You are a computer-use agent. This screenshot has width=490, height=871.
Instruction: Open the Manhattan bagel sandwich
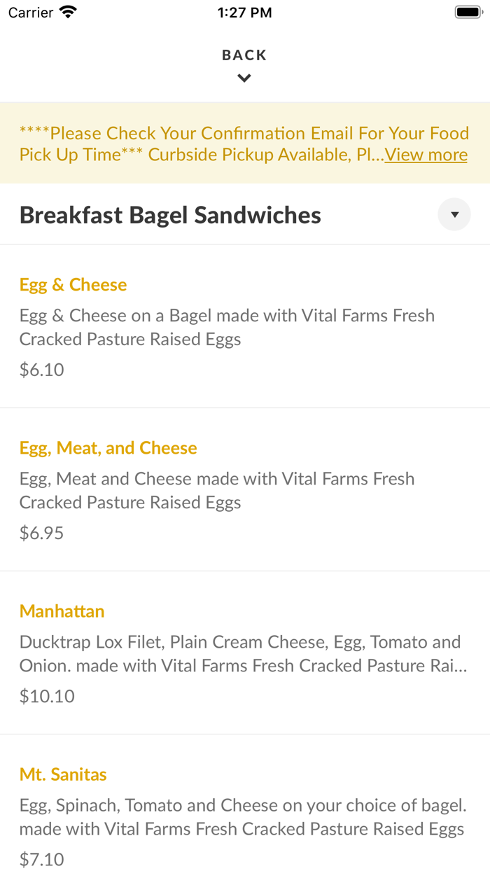click(62, 611)
